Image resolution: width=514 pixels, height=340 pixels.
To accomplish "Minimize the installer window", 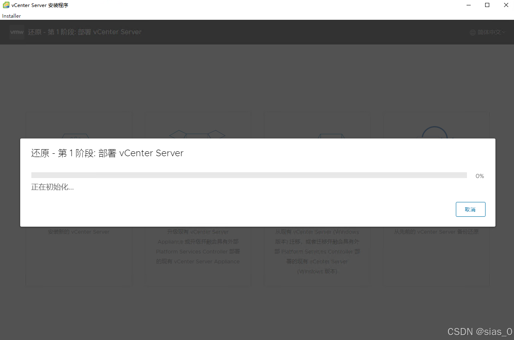I will click(469, 5).
